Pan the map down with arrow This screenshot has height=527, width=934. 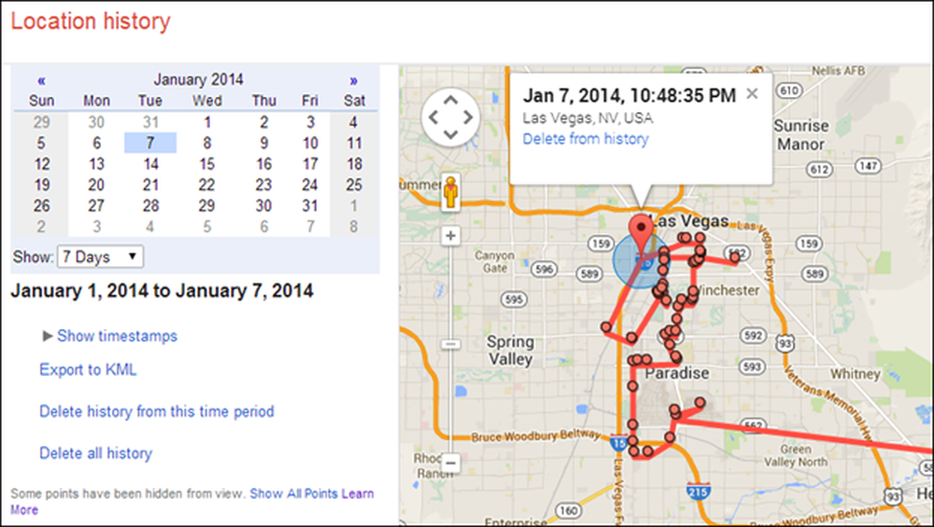(x=451, y=134)
